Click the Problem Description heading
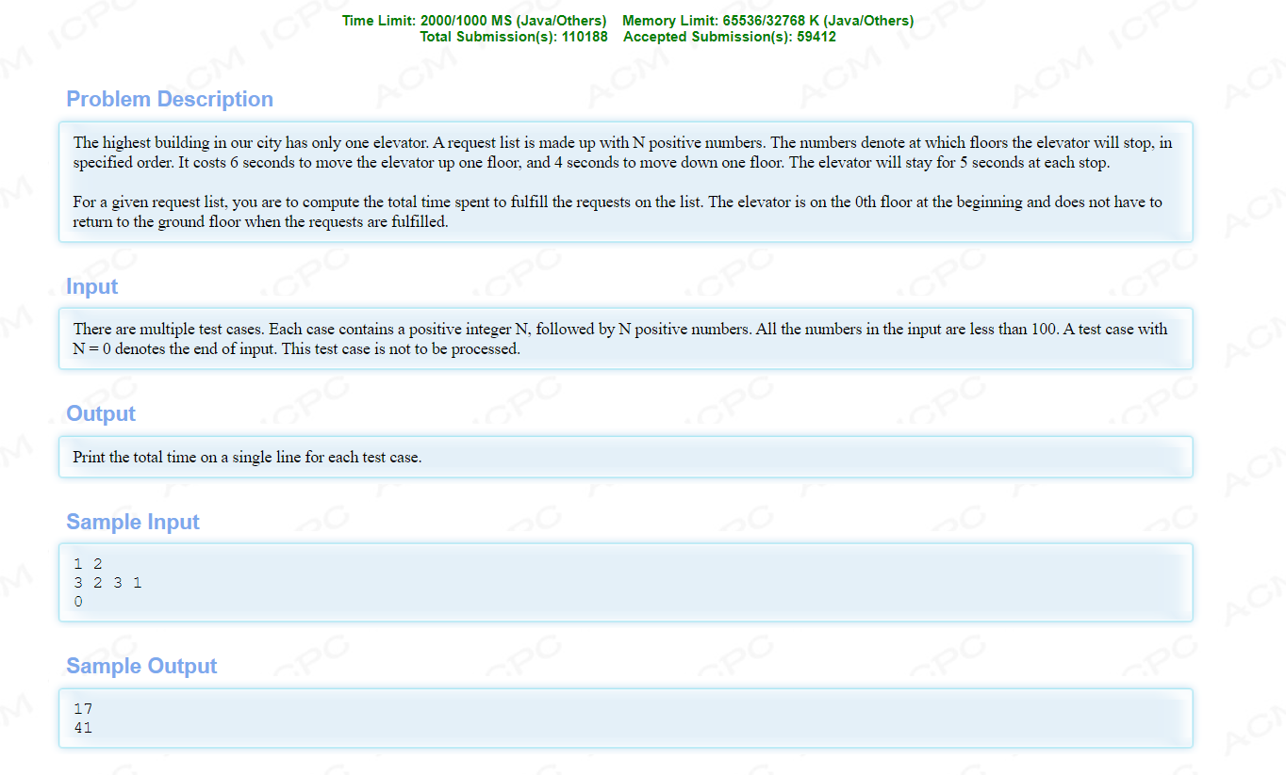This screenshot has height=775, width=1286. click(170, 99)
